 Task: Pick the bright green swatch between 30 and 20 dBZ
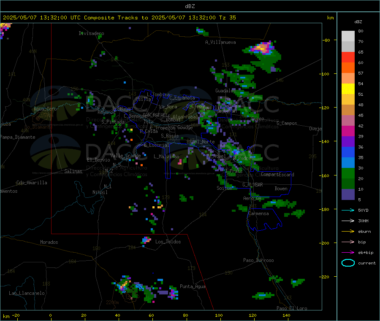(x=348, y=173)
